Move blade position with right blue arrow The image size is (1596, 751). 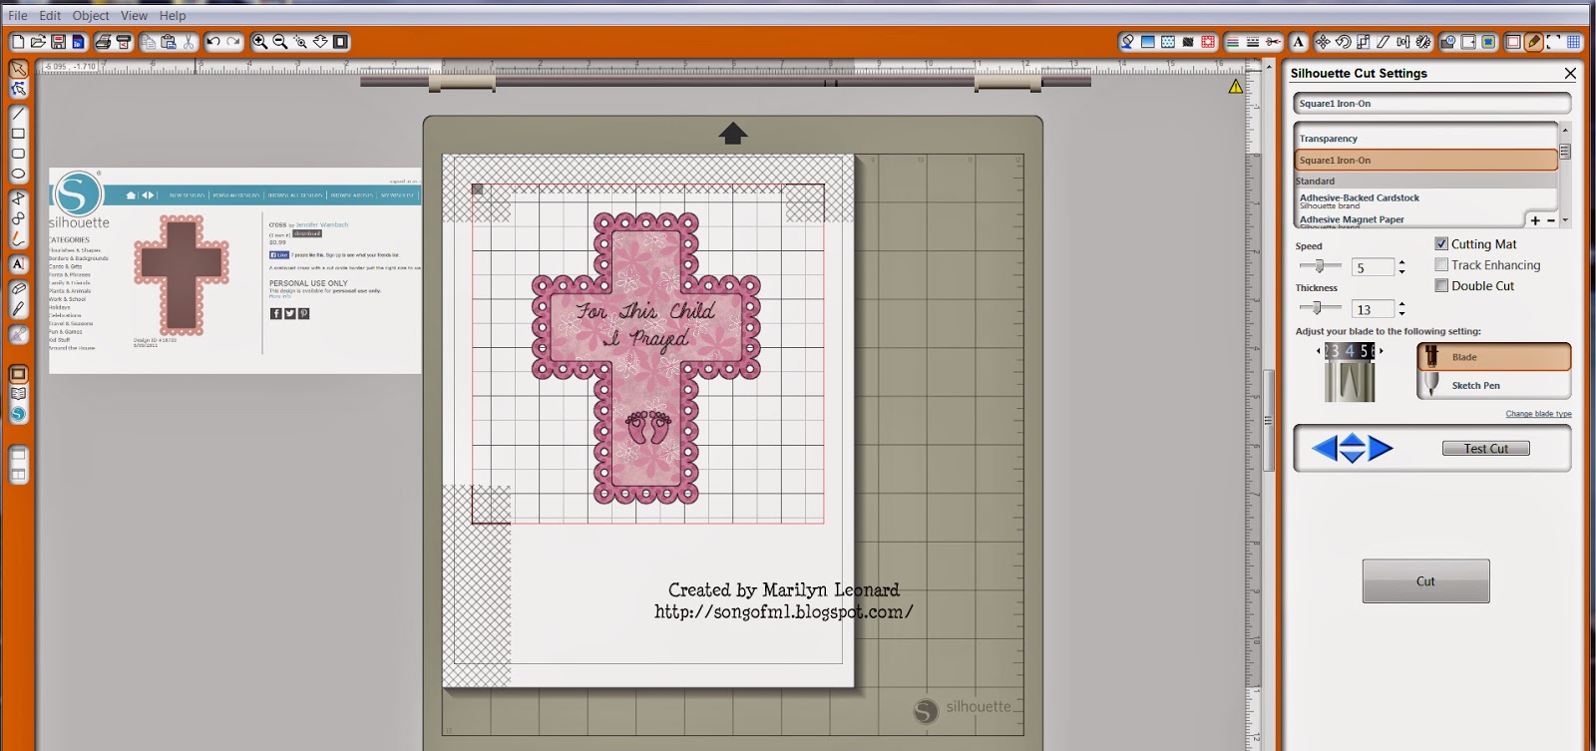tap(1381, 449)
